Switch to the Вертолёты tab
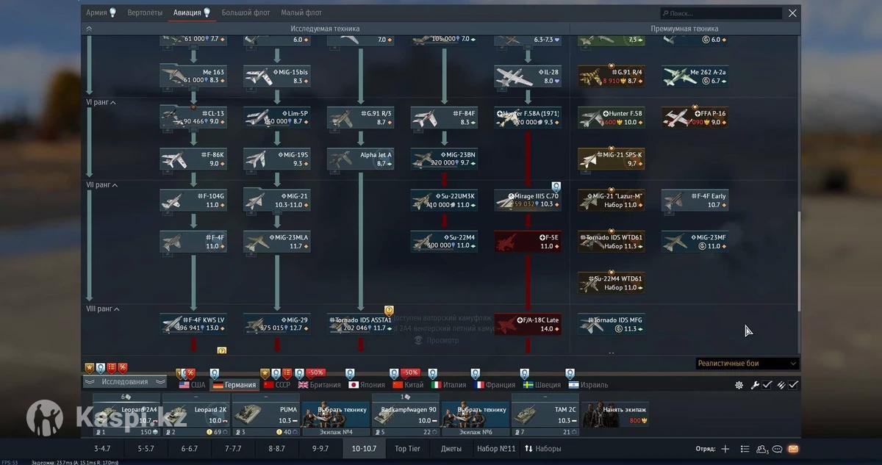Screen dimensions: 882x465 point(145,12)
